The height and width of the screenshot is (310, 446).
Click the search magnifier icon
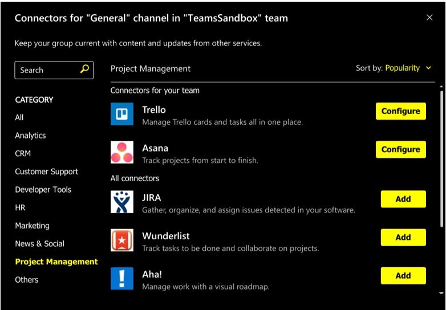pos(84,69)
